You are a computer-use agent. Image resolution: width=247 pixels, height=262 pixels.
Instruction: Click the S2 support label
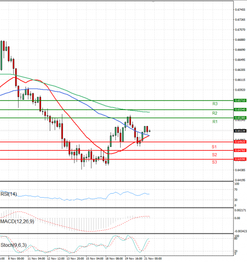tap(214, 154)
